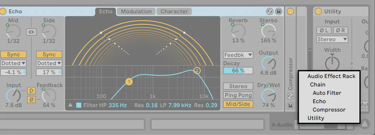
Task: Click the Input gain knob
Action: [x=13, y=95]
